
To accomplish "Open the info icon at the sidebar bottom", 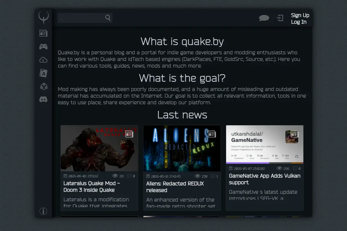I will click(x=43, y=211).
